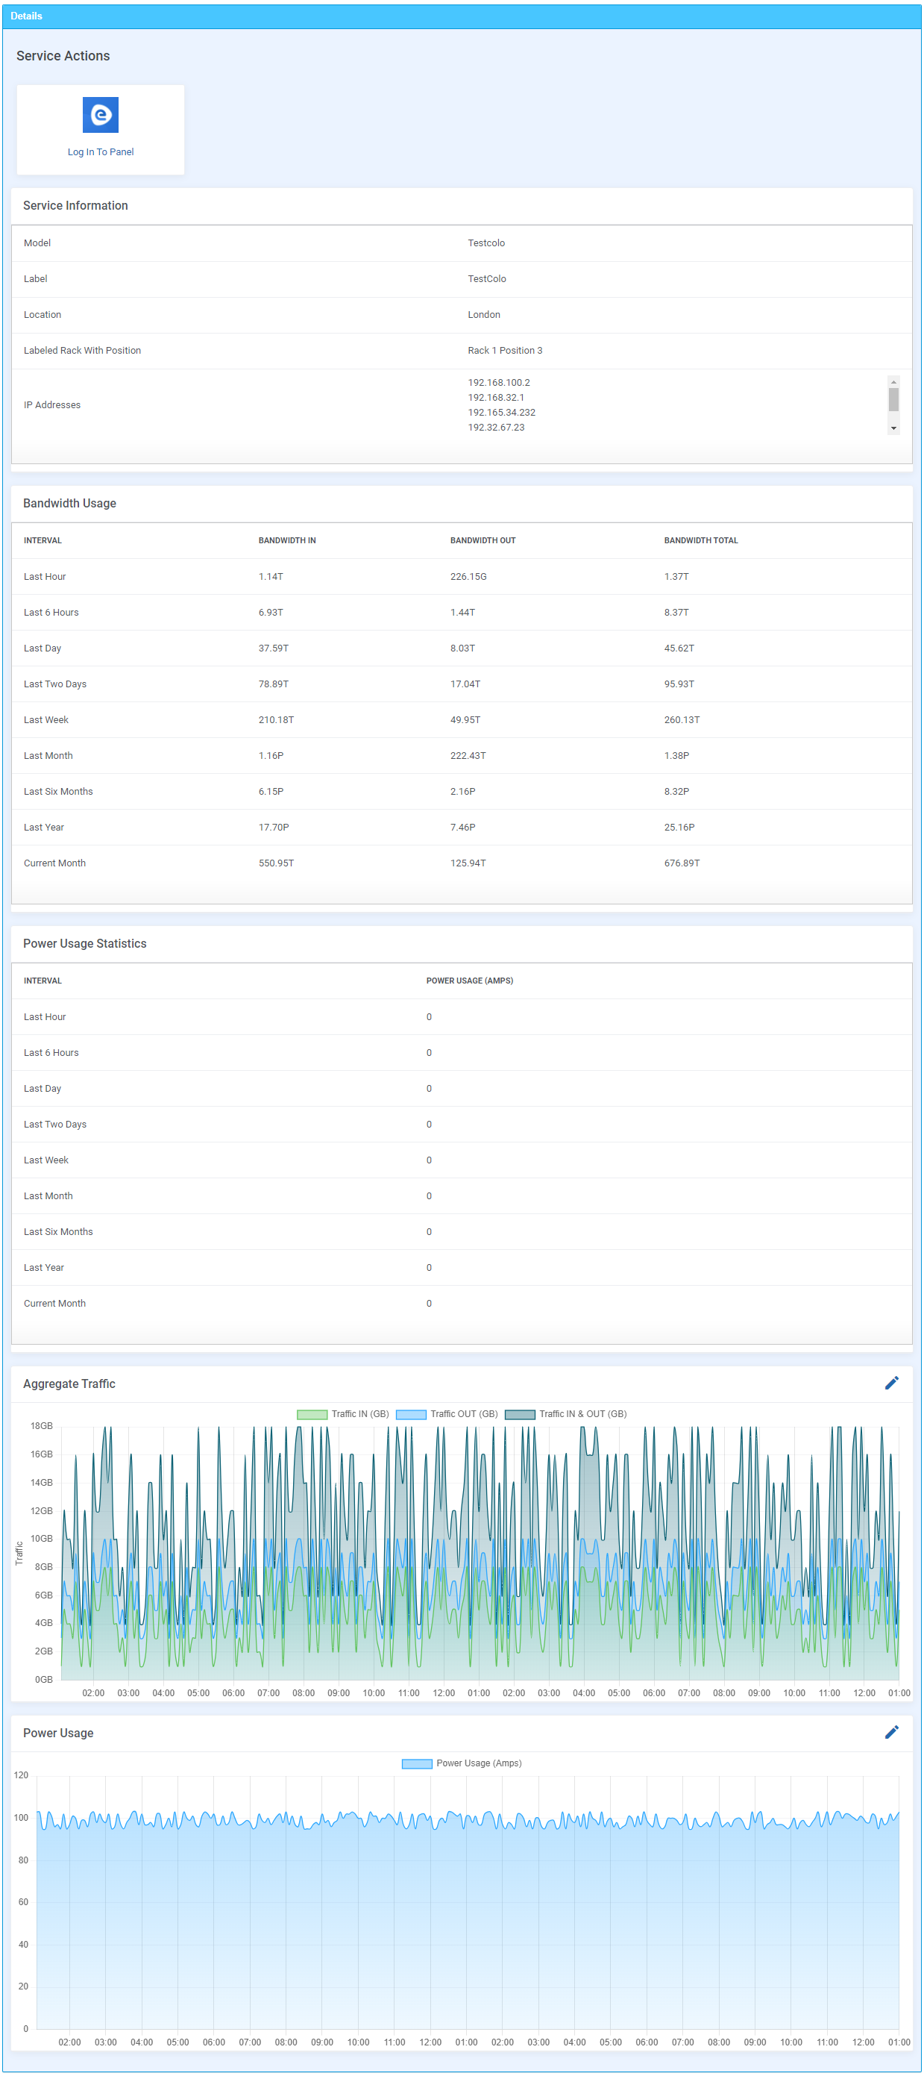Click the Model value Testcolo
This screenshot has width=924, height=2079.
pos(486,243)
